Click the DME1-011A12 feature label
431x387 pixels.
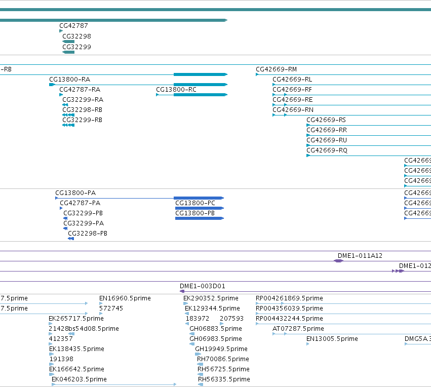click(x=360, y=256)
